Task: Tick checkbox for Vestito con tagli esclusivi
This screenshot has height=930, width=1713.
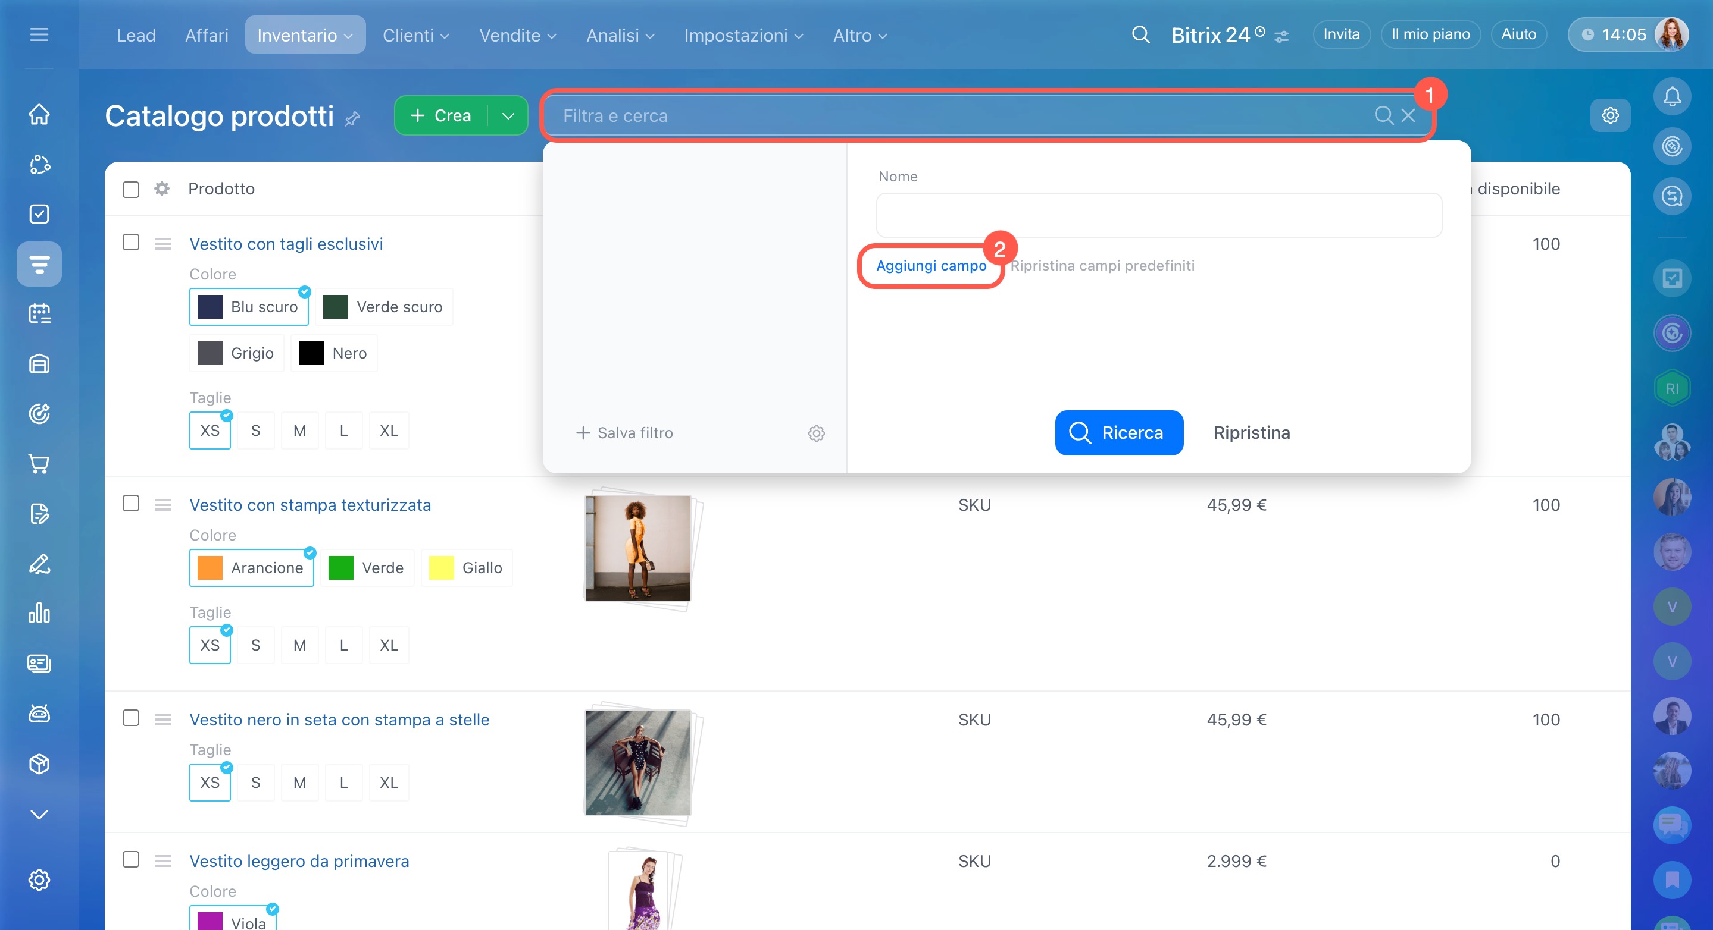Action: [131, 243]
